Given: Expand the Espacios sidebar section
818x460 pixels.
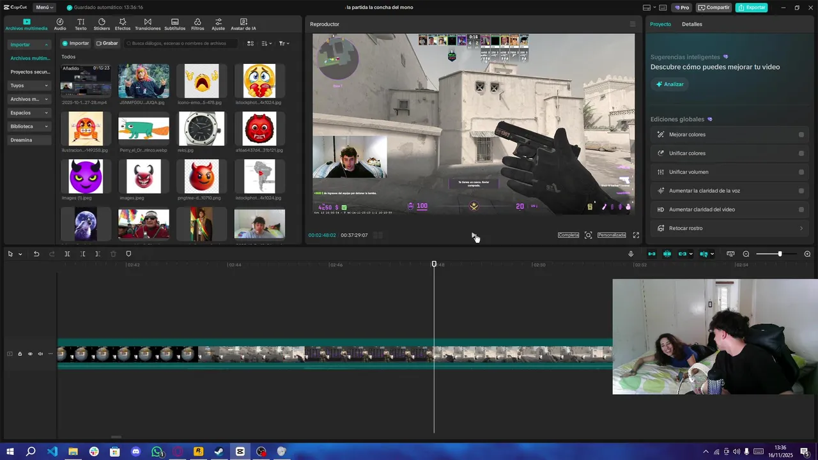Looking at the screenshot, I should [x=29, y=112].
